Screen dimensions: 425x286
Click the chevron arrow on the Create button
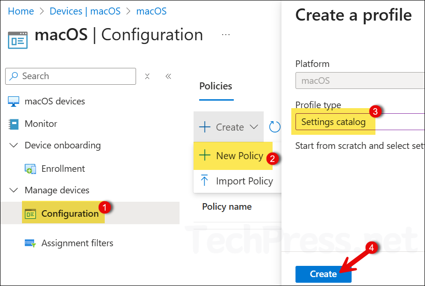pos(254,127)
